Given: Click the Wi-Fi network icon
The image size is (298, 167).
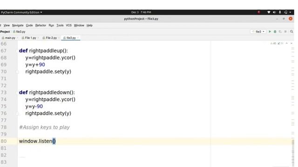Looking at the screenshot, I should point(269,13).
